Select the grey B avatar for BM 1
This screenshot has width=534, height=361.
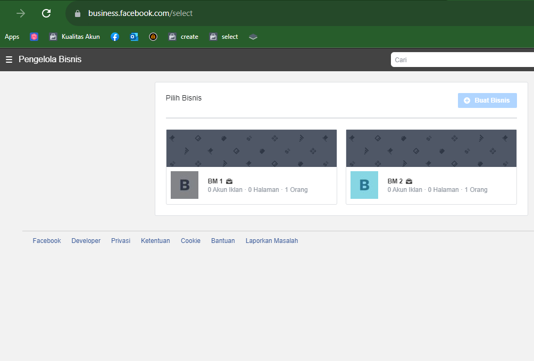(x=185, y=185)
